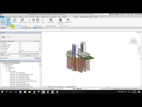Screen dimensions: 142x107
Task: Click the help question mark in title bar
Action: tap(131, 15)
